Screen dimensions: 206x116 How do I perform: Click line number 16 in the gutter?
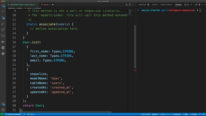(x=14, y=42)
